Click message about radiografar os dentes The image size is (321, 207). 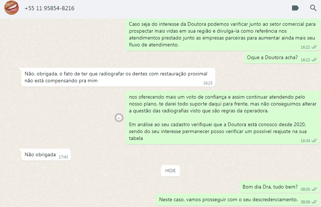click(118, 77)
